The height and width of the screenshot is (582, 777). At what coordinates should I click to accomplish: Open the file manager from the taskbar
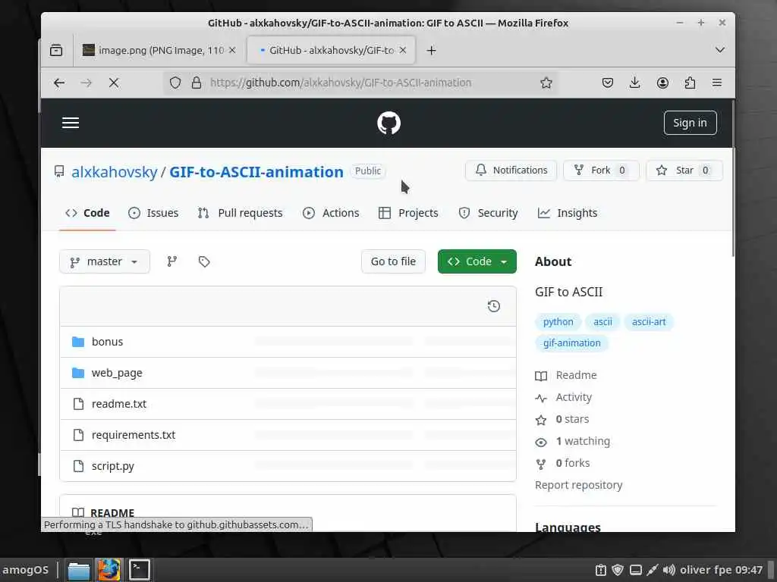(x=78, y=570)
